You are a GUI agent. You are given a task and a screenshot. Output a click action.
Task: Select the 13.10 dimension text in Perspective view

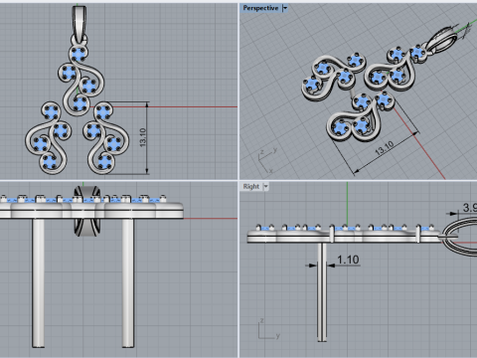click(385, 148)
